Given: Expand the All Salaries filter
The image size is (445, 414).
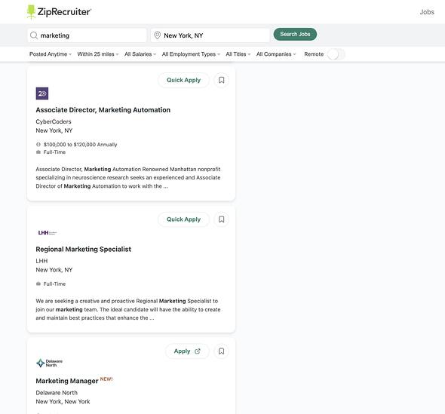Looking at the screenshot, I should pos(140,54).
